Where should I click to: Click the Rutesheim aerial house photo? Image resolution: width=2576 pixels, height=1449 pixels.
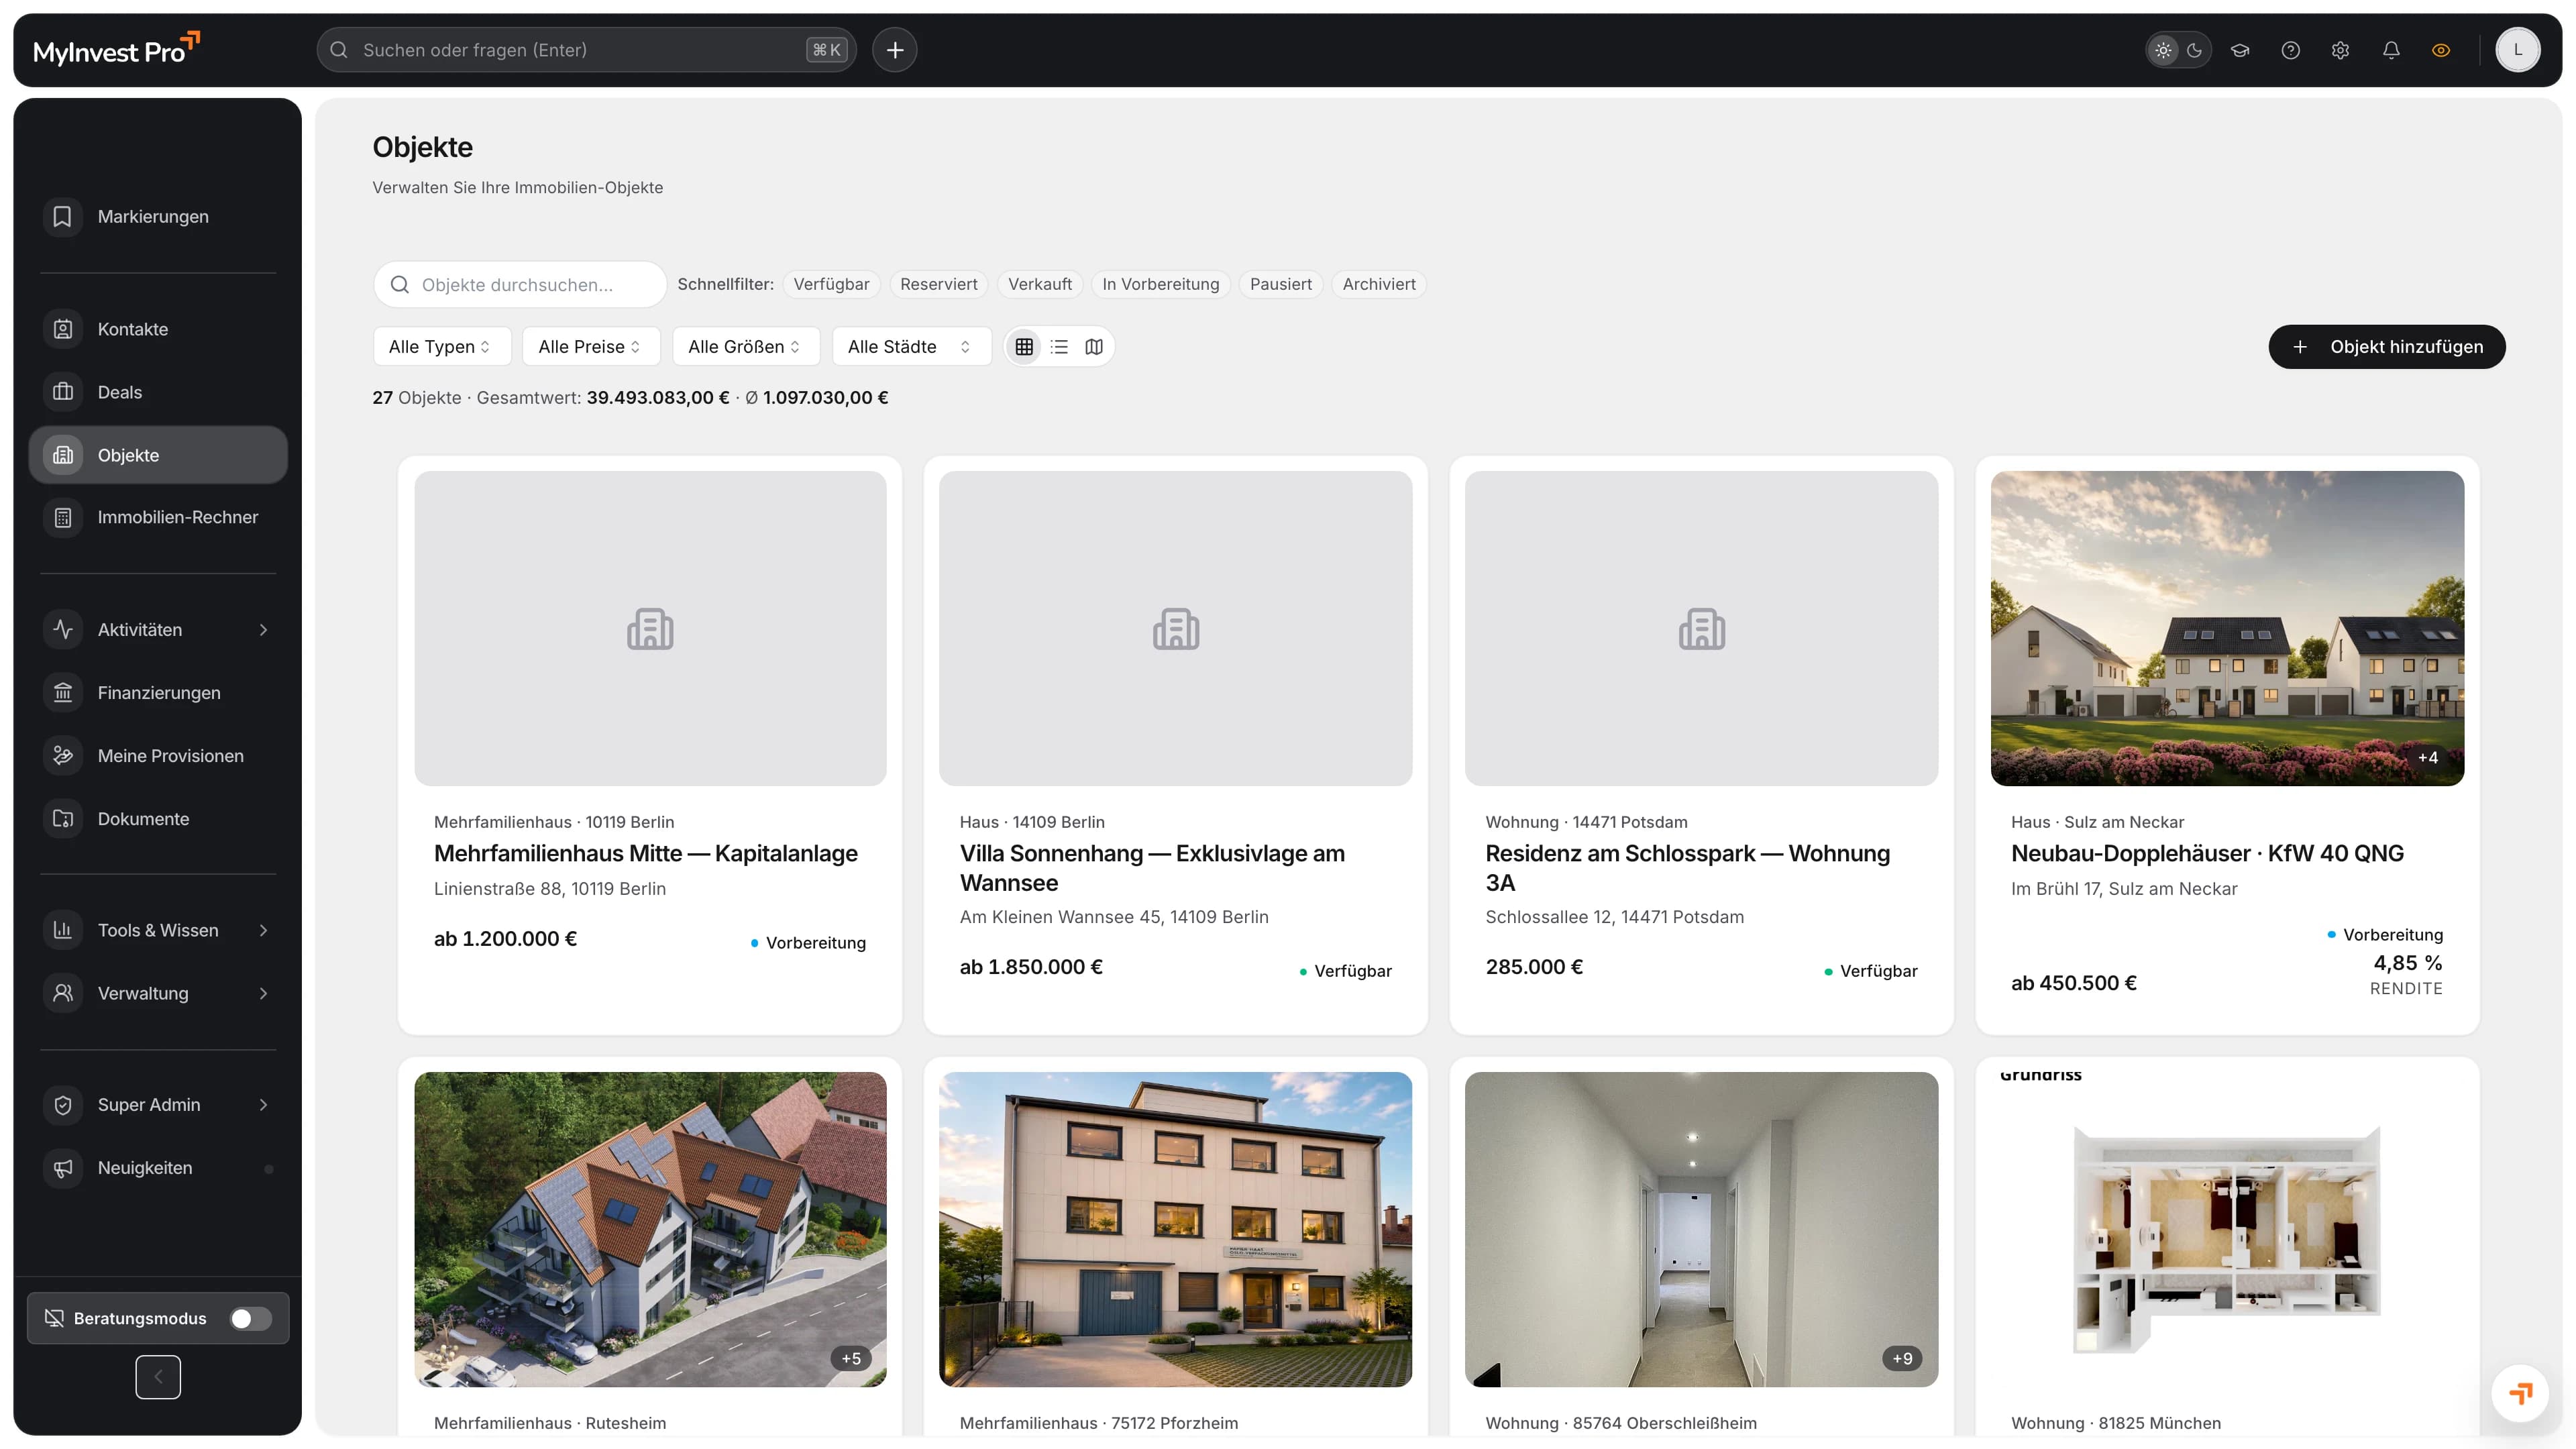tap(650, 1229)
